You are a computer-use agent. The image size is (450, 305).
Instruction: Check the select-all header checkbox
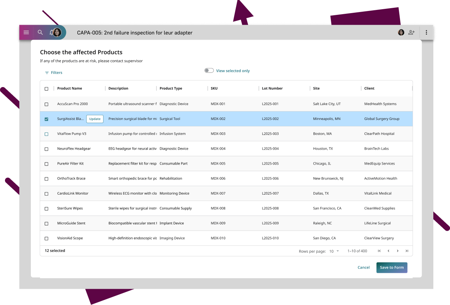[46, 89]
